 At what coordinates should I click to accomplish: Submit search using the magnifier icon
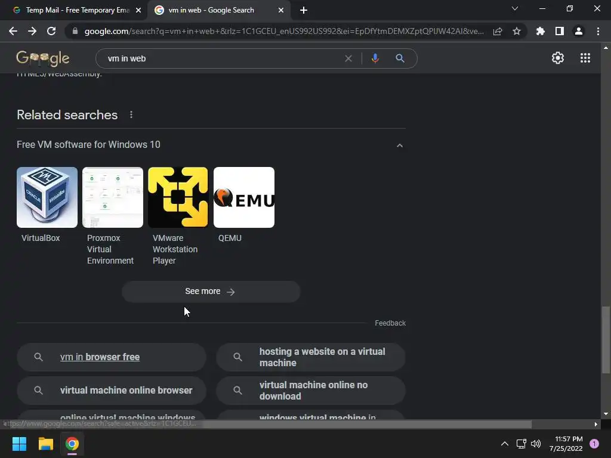pyautogui.click(x=400, y=58)
